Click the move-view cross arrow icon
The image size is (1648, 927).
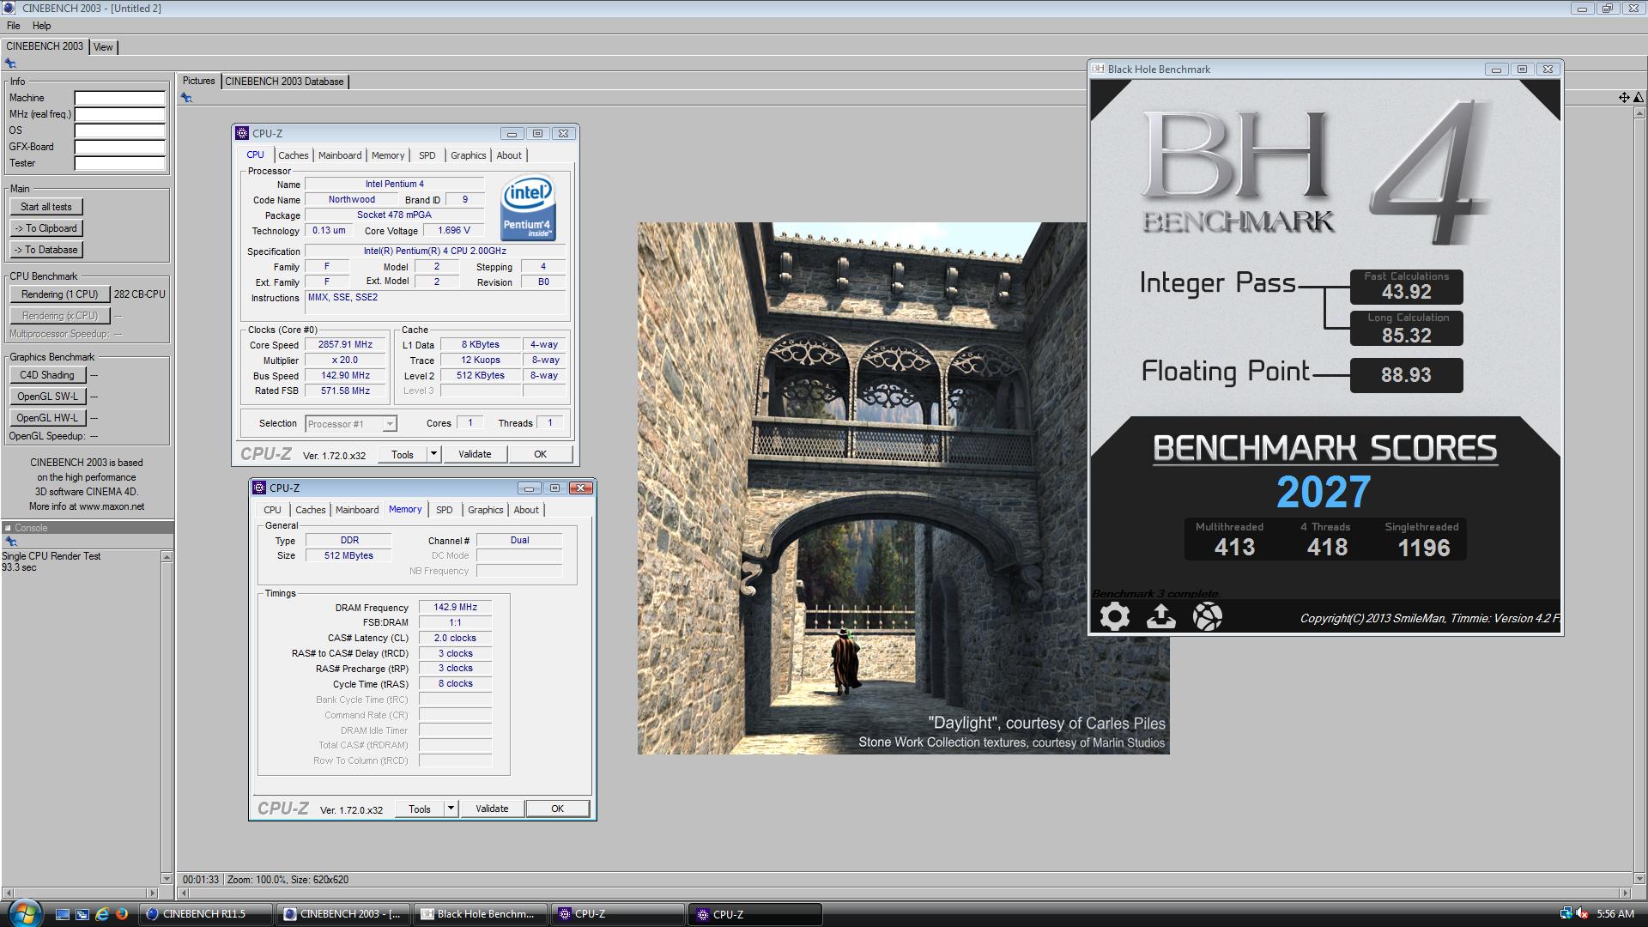(x=1624, y=98)
